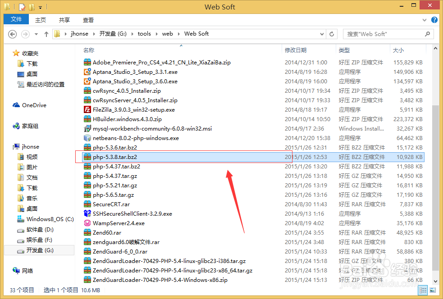Open Windows8_OS (C:) drive
Viewport: 443px width, 299px height.
[x=46, y=219]
